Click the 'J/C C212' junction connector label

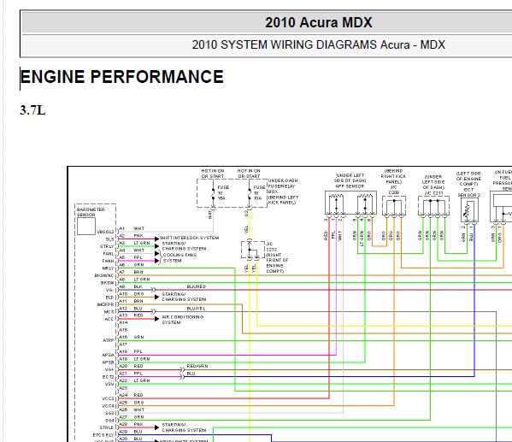[x=271, y=246]
